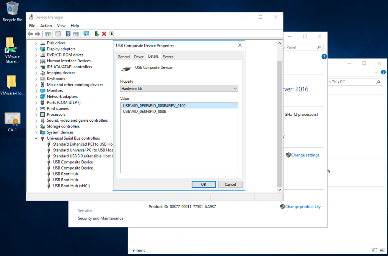Image resolution: width=388 pixels, height=256 pixels.
Task: Open the Action menu
Action: 46,26
